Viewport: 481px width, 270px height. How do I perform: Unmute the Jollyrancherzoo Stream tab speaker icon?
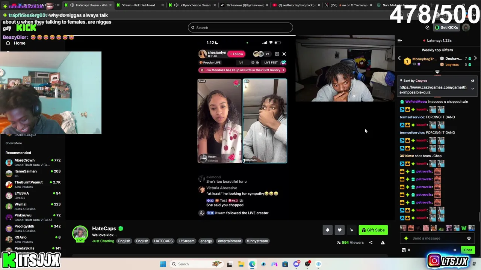(176, 5)
